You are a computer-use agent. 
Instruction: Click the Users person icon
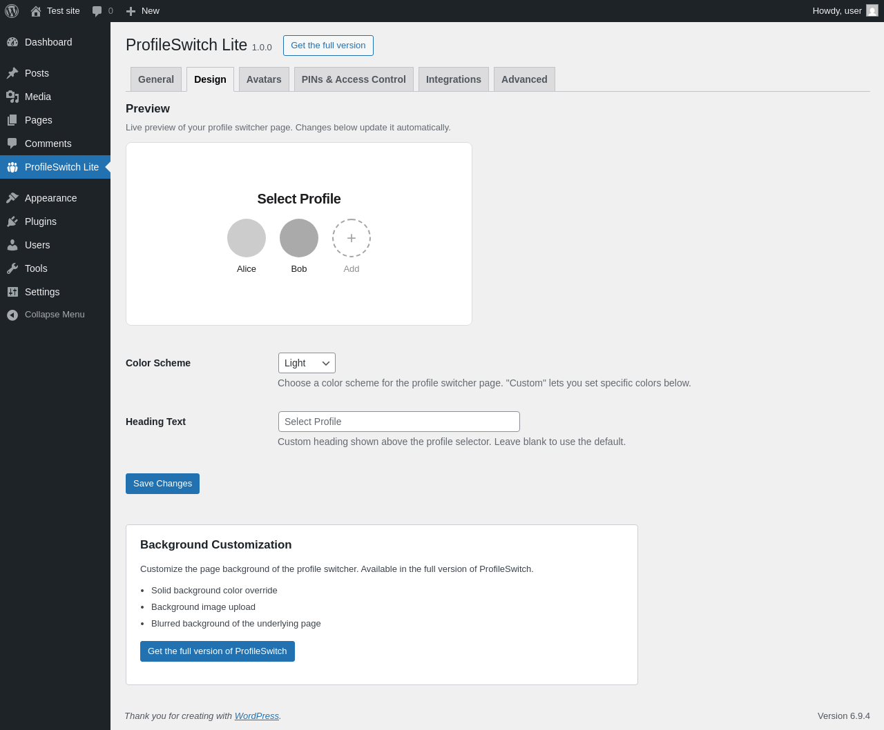pos(12,245)
